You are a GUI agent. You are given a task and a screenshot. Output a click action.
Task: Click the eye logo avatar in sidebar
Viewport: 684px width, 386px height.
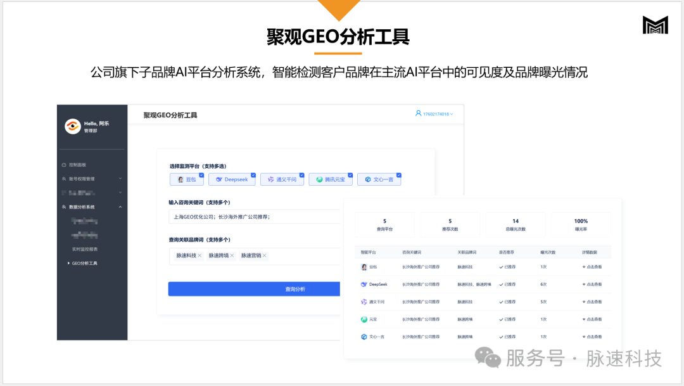tap(73, 126)
